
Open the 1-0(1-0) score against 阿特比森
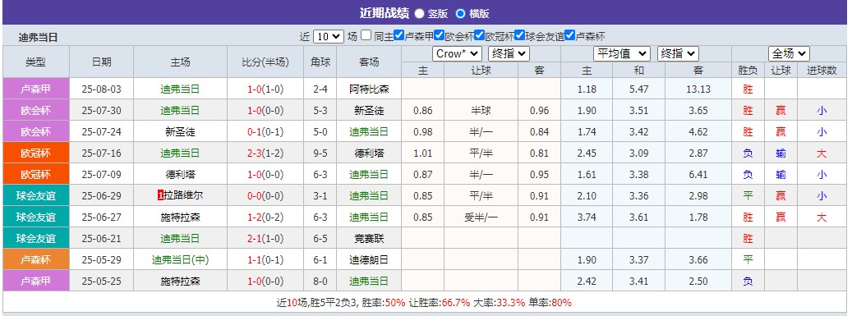[x=265, y=89]
